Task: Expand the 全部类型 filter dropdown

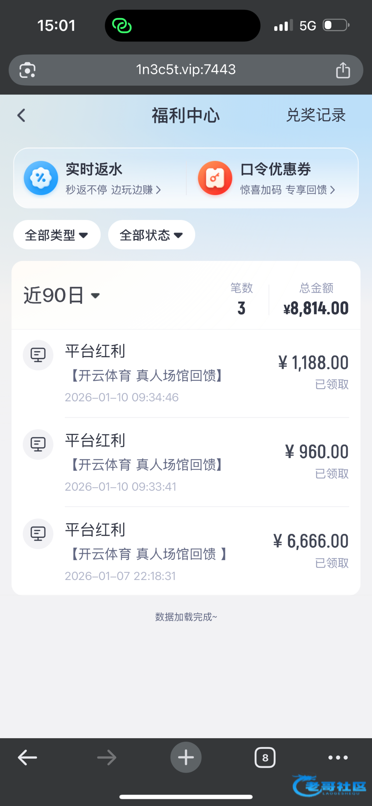Action: (x=57, y=235)
